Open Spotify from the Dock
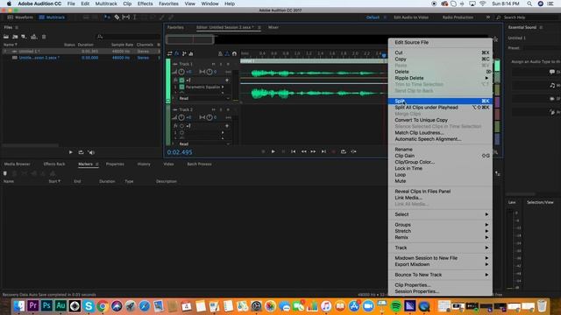The height and width of the screenshot is (315, 561). [395, 306]
